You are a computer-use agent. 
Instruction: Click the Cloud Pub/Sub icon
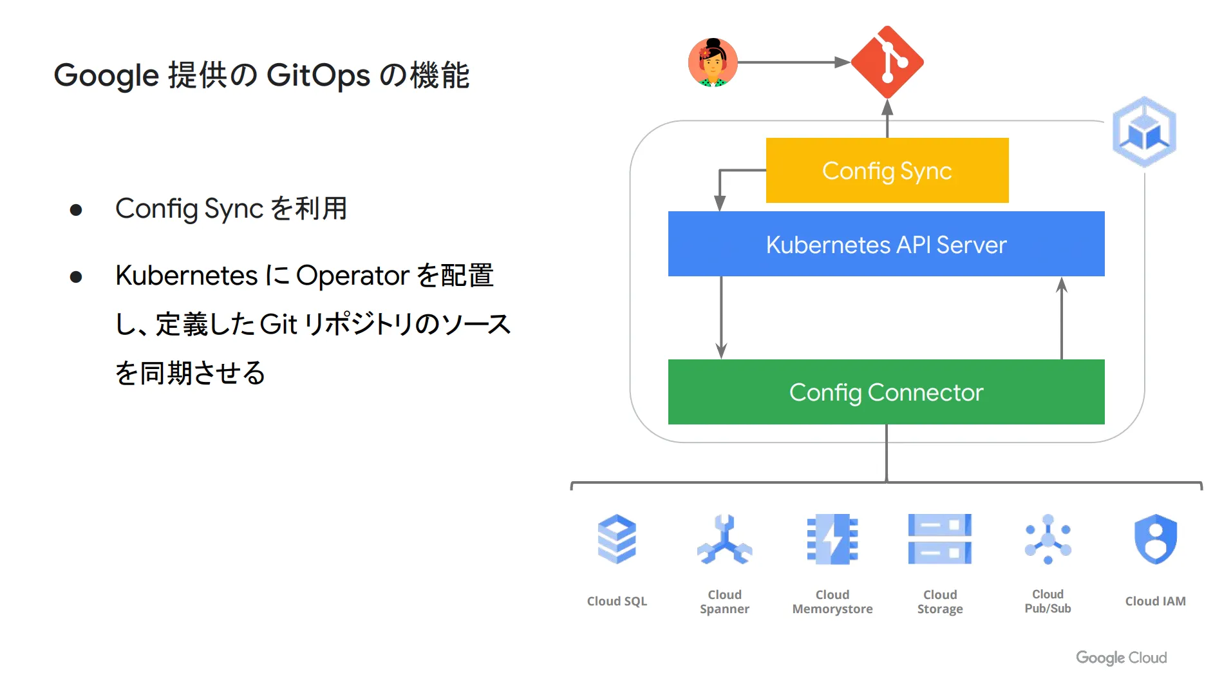[1048, 539]
